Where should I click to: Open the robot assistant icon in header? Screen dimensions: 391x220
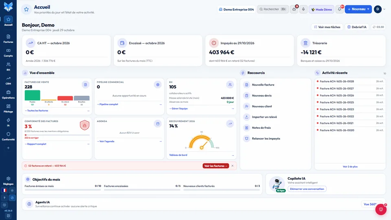click(294, 9)
